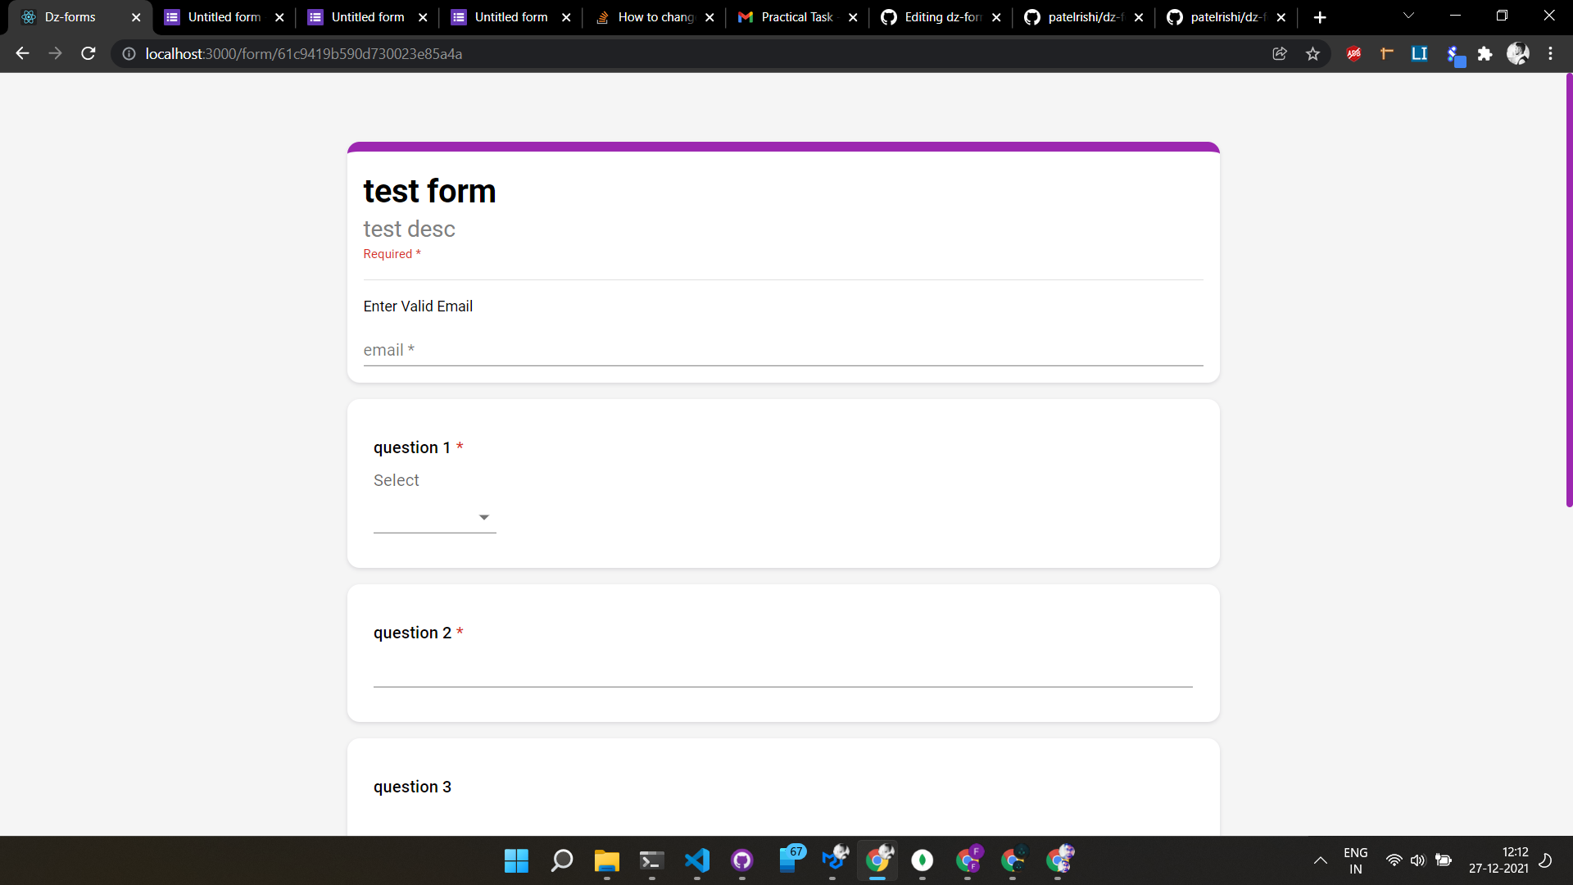Image resolution: width=1573 pixels, height=885 pixels.
Task: Open Windows Search from the taskbar
Action: click(562, 860)
